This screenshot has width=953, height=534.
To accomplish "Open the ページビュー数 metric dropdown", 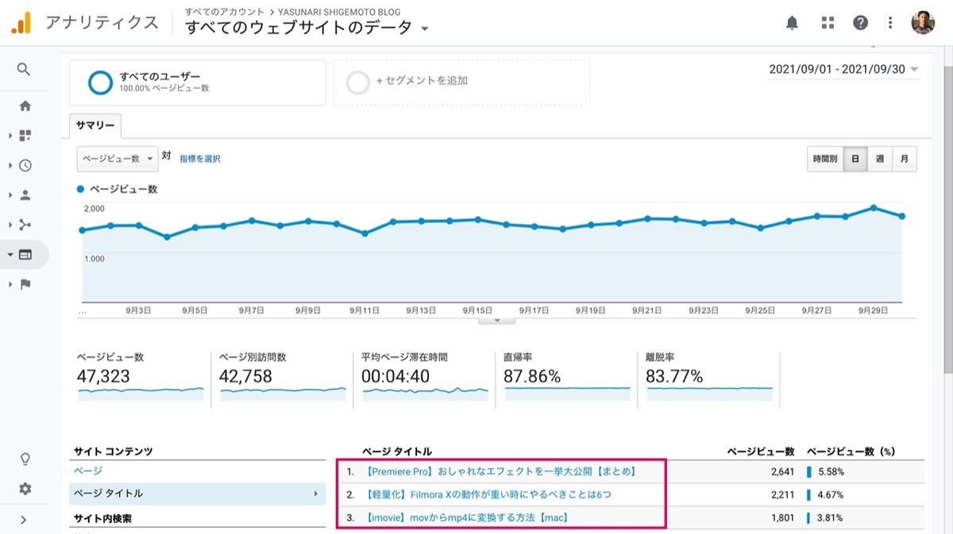I will click(x=118, y=159).
